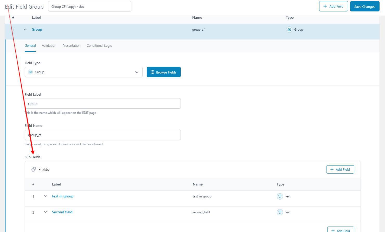Click the Group icon inside Field Type selector
Screen dimensions: 385x232
coord(31,72)
